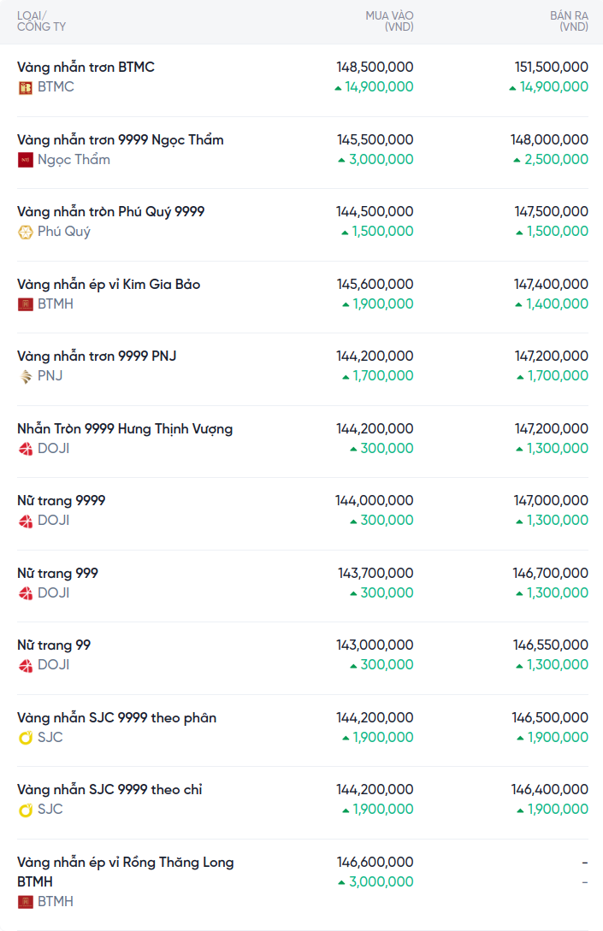This screenshot has width=603, height=931.
Task: Click the PNJ company logo icon
Action: tap(26, 376)
